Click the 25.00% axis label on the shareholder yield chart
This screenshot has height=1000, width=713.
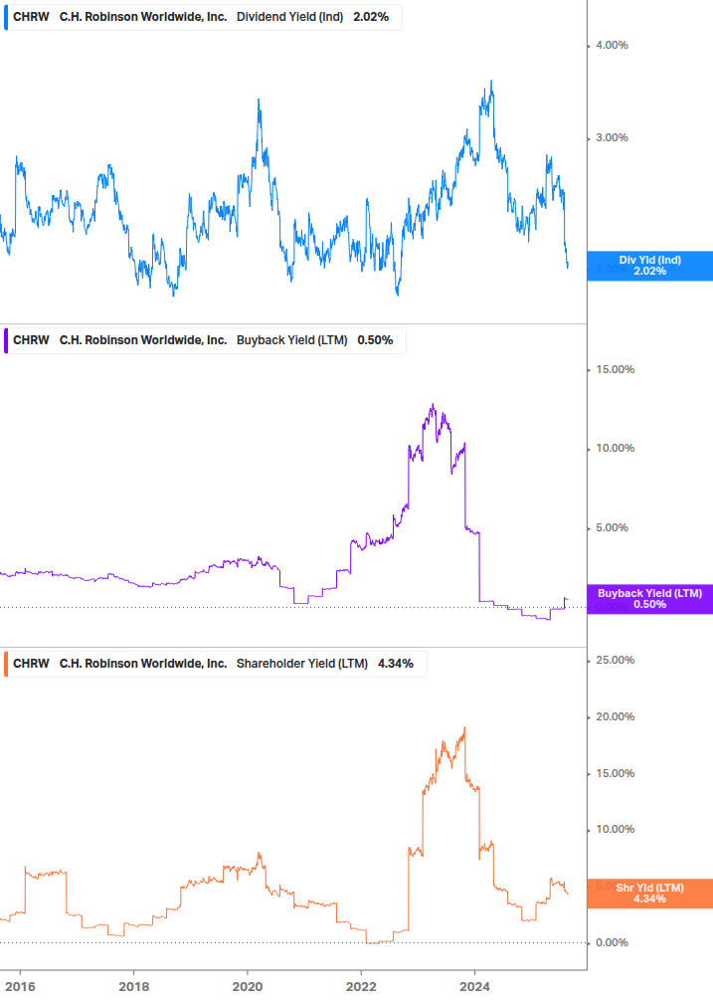click(x=615, y=660)
